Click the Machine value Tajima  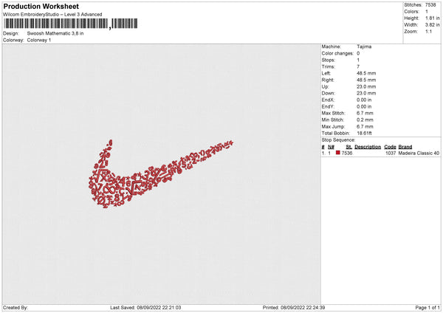364,47
